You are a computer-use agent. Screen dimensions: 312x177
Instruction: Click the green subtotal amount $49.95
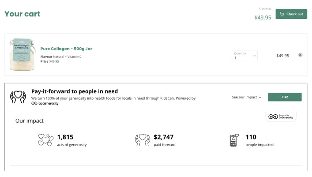(x=263, y=18)
